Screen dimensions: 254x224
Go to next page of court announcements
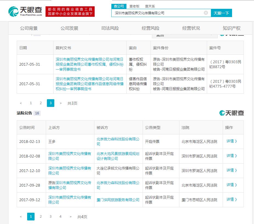(70, 217)
